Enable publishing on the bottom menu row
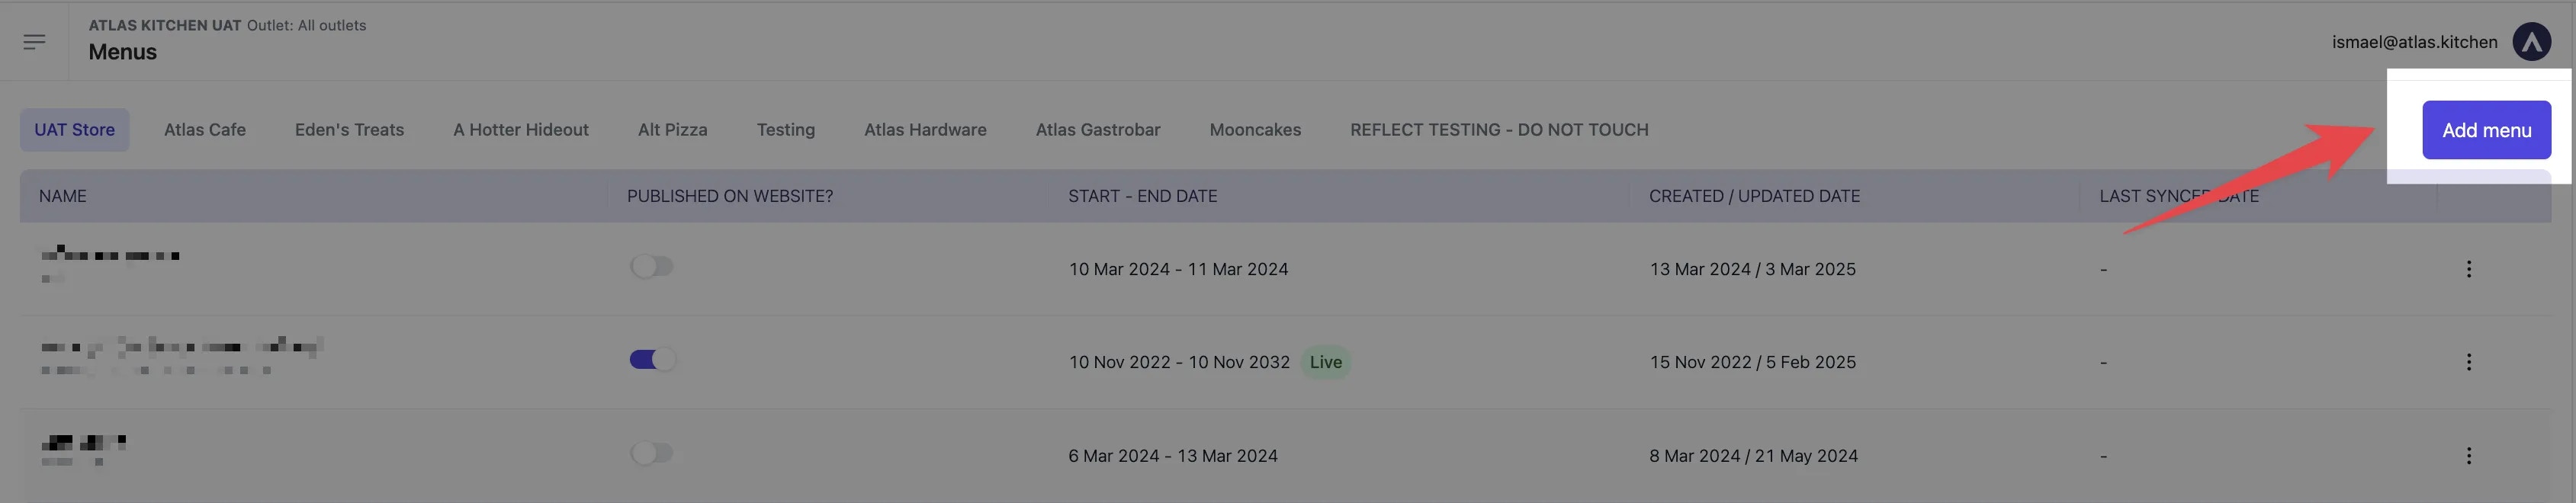The height and width of the screenshot is (503, 2576). point(652,452)
